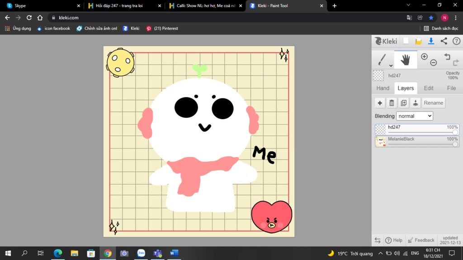The height and width of the screenshot is (260, 463).
Task: Select the brush tool in Kleki
Action: 382,60
